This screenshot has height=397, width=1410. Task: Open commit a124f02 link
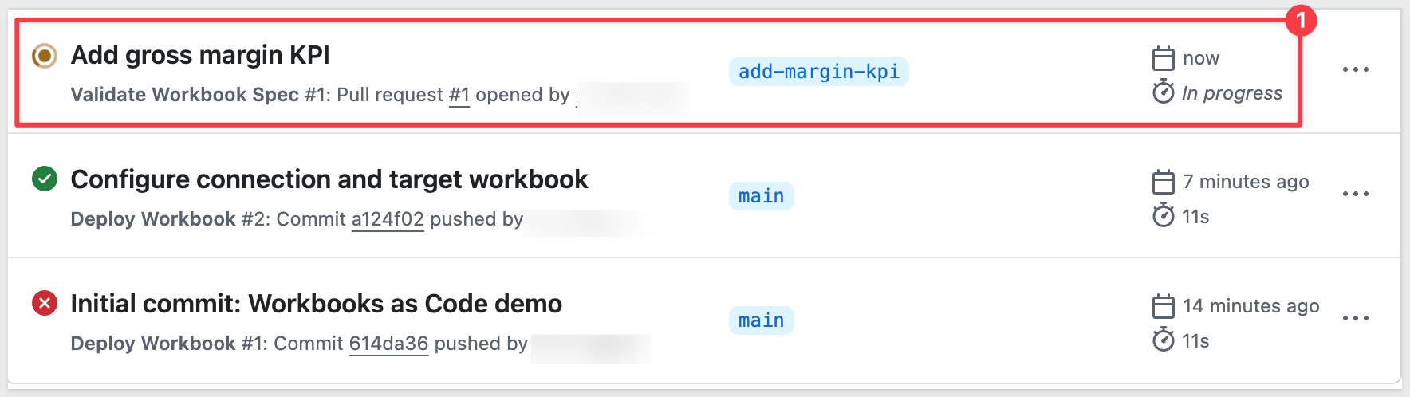tap(388, 219)
